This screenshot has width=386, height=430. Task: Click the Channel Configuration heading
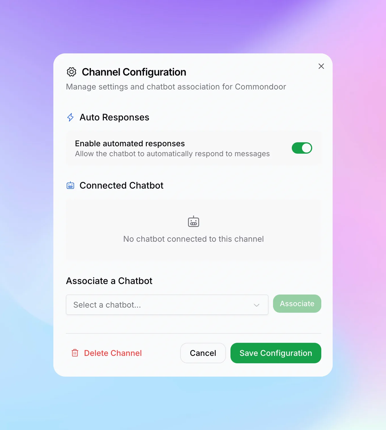[x=133, y=72]
